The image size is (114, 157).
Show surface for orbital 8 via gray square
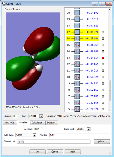click(x=103, y=90)
